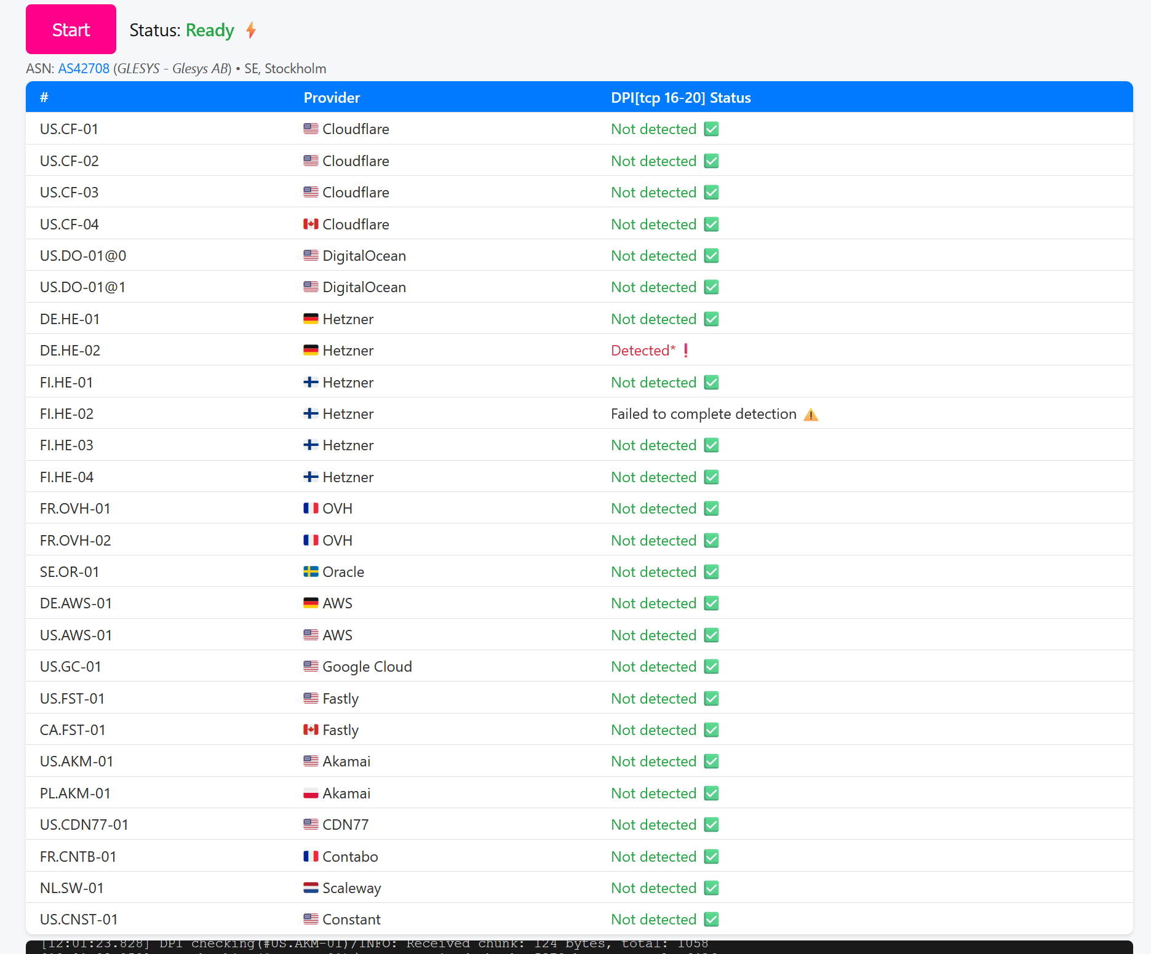Click the US flag beside CDN77
Screen dimensions: 1151x954
pos(311,824)
